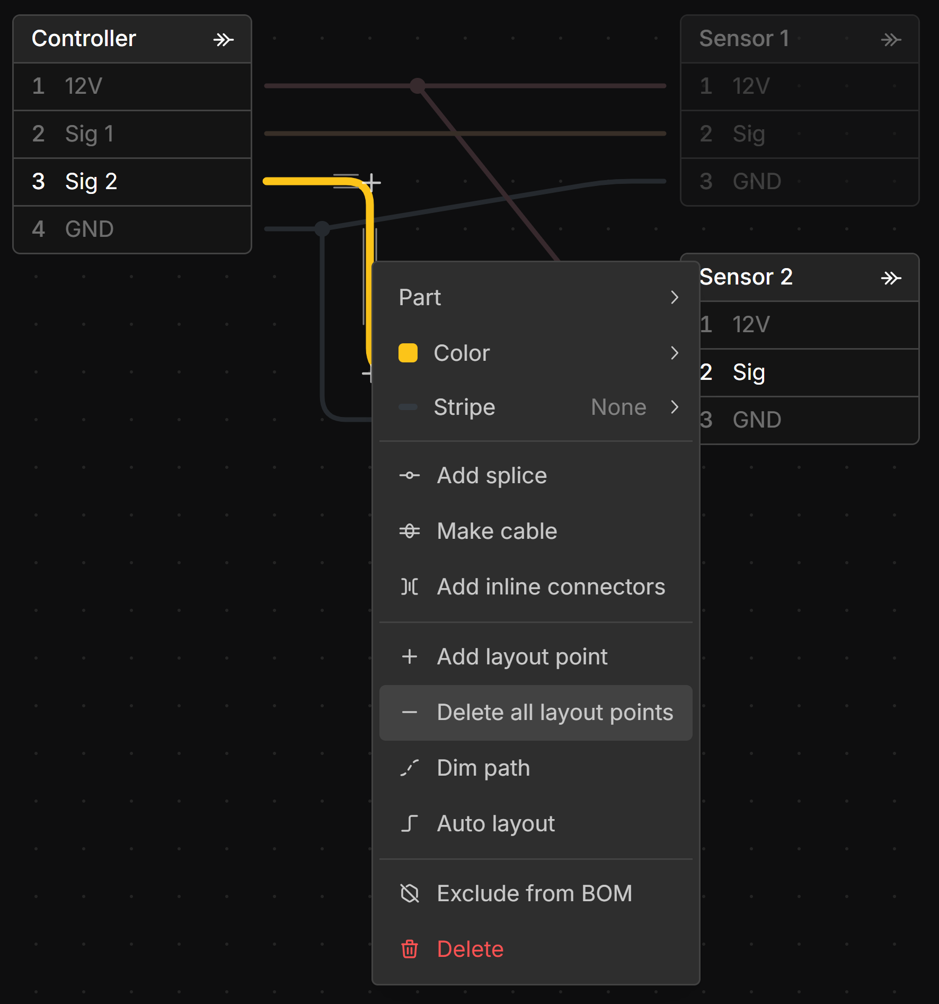Click the red trash Delete icon
The width and height of the screenshot is (939, 1004).
tap(409, 949)
